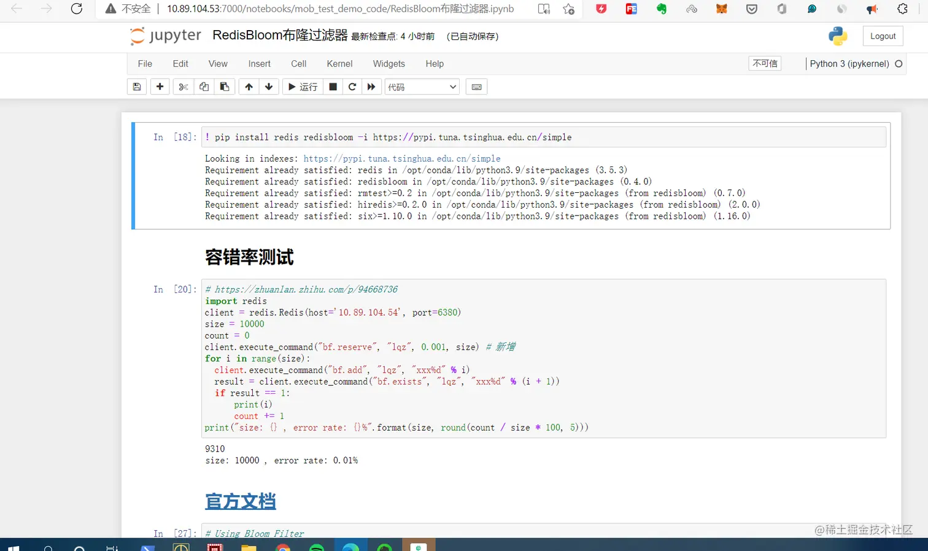Click the 9310 output line

pos(215,449)
